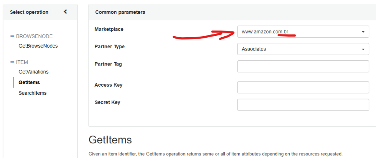Click the Marketplace field label
376x158 pixels.
[x=109, y=29]
